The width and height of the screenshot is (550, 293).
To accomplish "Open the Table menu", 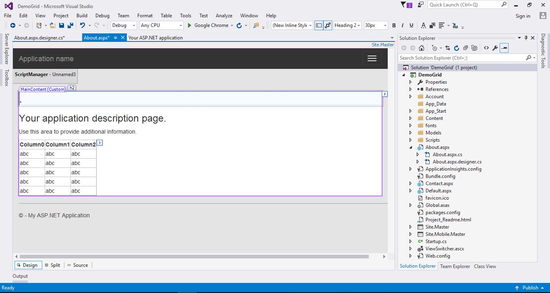I will click(x=166, y=15).
